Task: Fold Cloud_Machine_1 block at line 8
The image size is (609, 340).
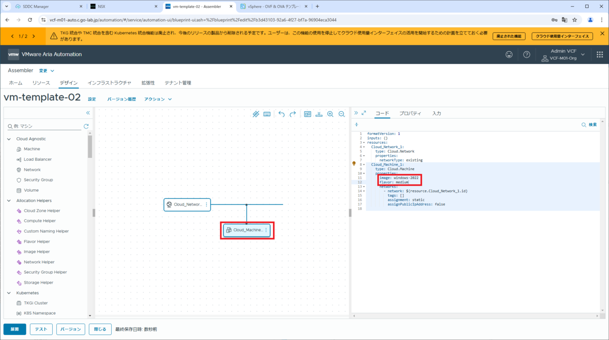Action: click(x=364, y=164)
